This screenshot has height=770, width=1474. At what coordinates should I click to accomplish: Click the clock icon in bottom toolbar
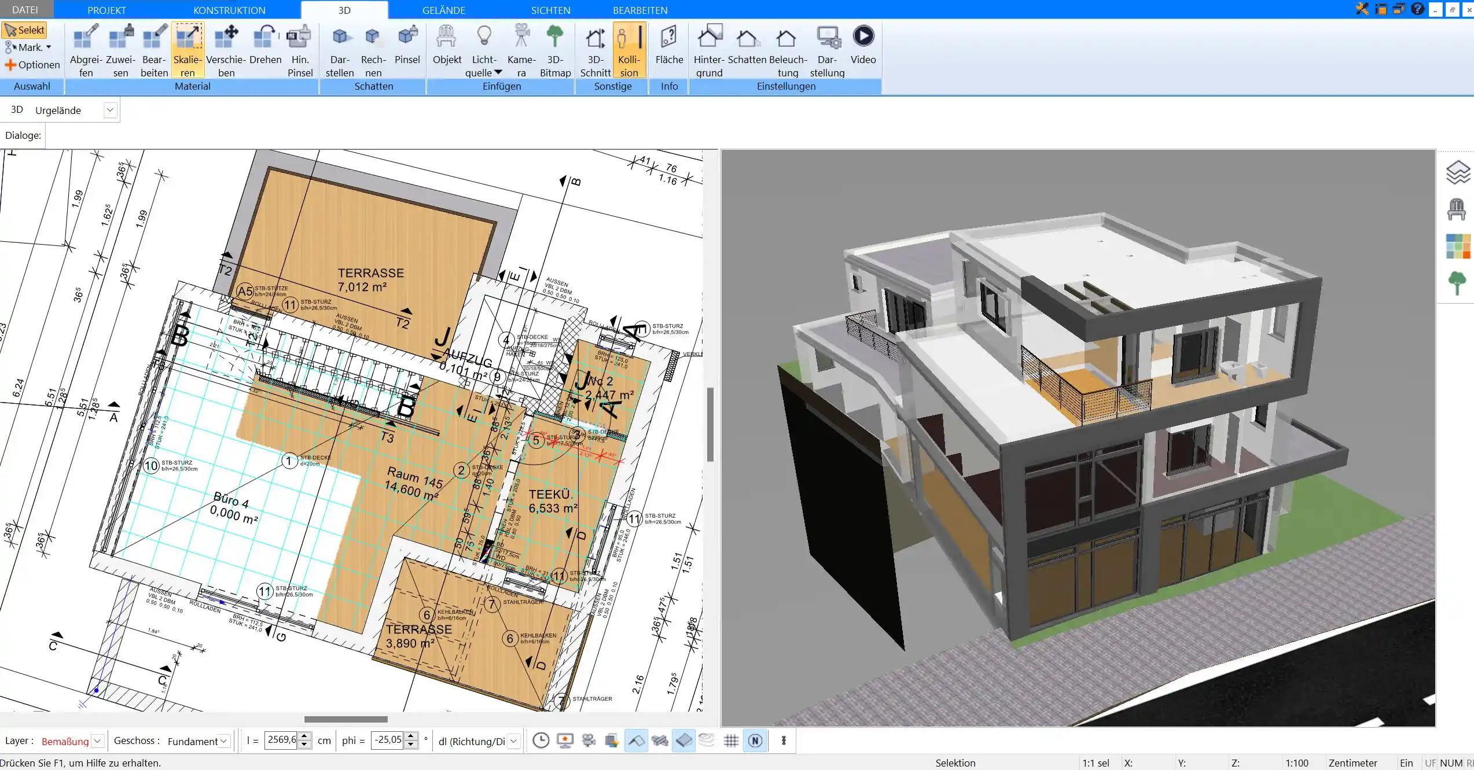(541, 740)
